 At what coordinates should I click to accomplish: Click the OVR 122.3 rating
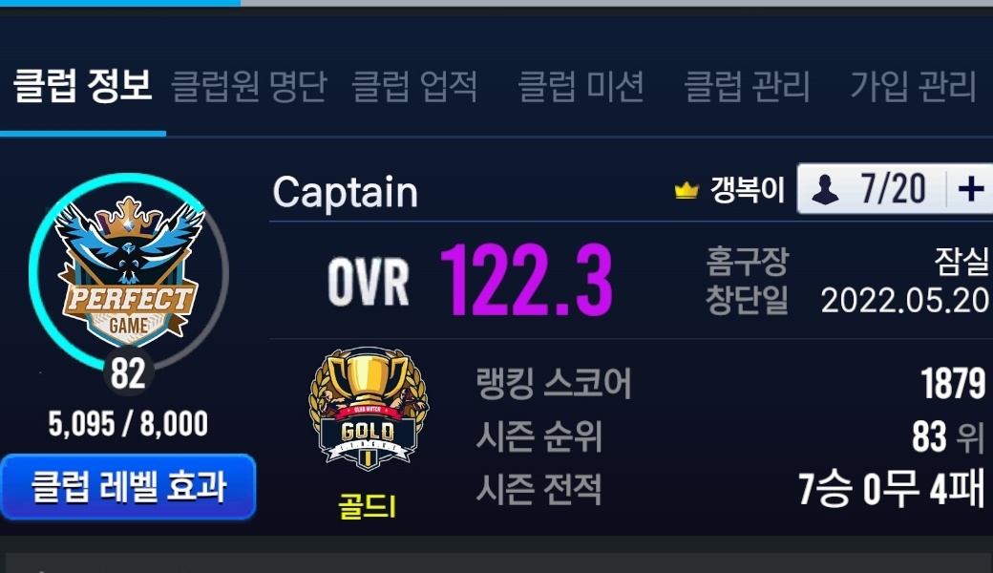[469, 281]
